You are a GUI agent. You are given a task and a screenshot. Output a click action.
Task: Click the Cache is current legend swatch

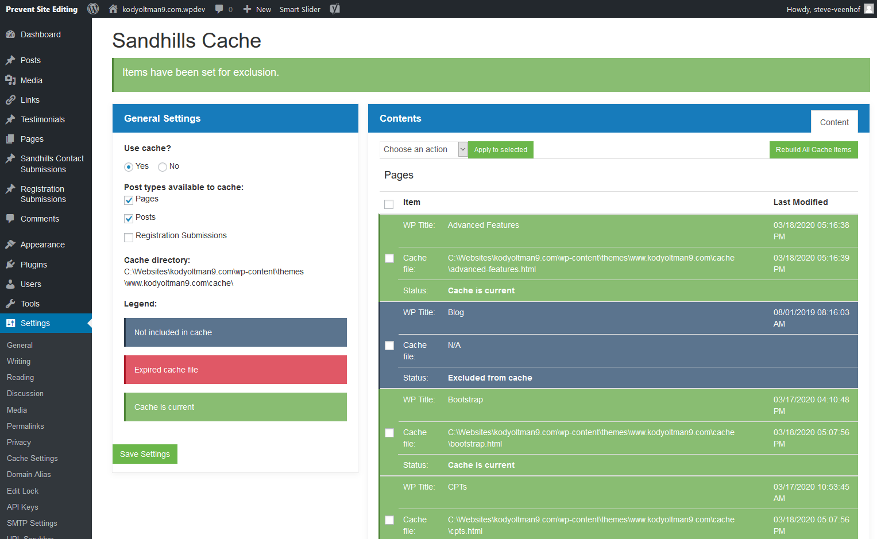pos(235,407)
